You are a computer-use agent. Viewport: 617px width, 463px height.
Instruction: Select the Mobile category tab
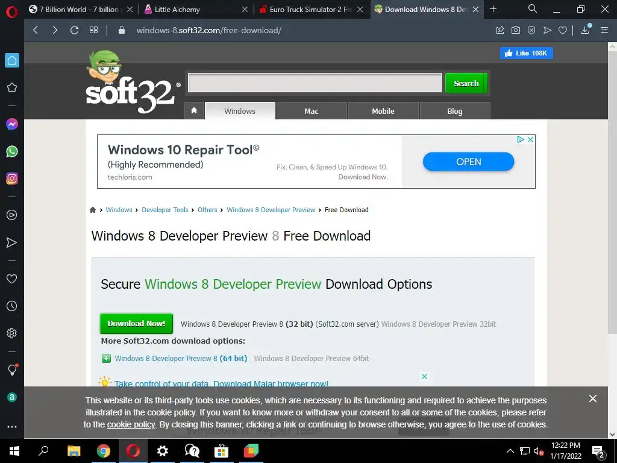click(x=383, y=111)
